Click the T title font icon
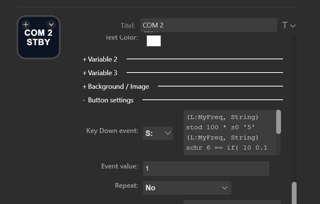320x204 pixels. coord(285,25)
